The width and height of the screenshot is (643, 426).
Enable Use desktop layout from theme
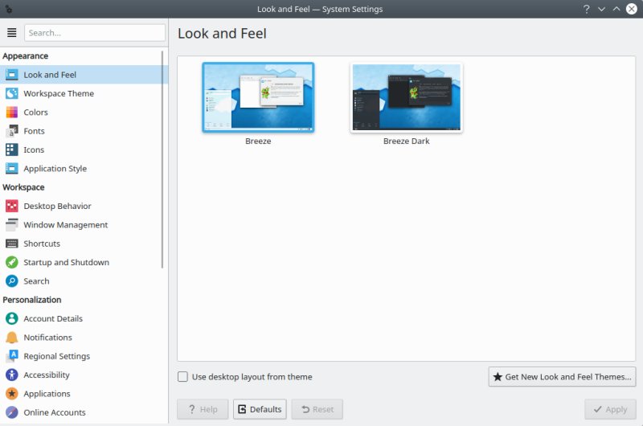pos(182,377)
